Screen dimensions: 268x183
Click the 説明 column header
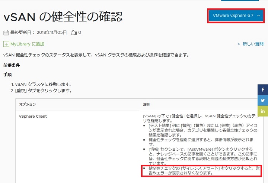tap(146, 104)
